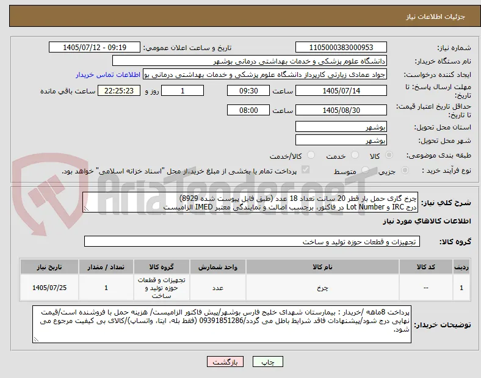The height and width of the screenshot is (378, 481).
Task: Click the delivery province field بوشهر
Action: coord(341,126)
